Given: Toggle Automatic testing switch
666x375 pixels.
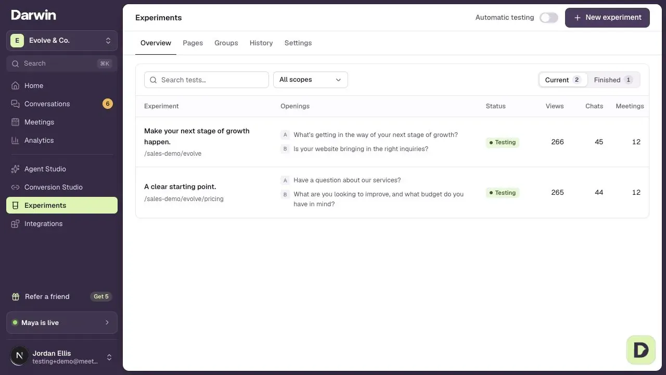Looking at the screenshot, I should 548,18.
